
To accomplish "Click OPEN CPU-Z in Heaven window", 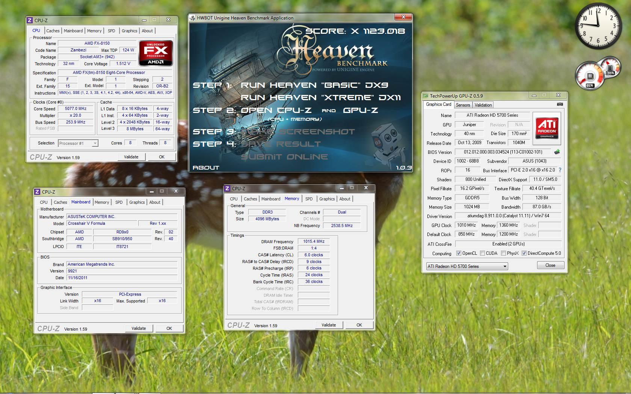I will click(276, 110).
